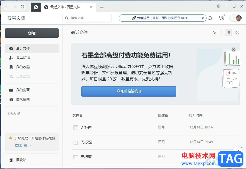Screen dimensions: 246x169
Task: Click 12月14日 09:49 timestamp
Action: click(201, 142)
